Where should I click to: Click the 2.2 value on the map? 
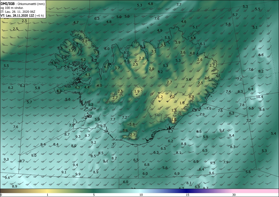tap(141, 58)
